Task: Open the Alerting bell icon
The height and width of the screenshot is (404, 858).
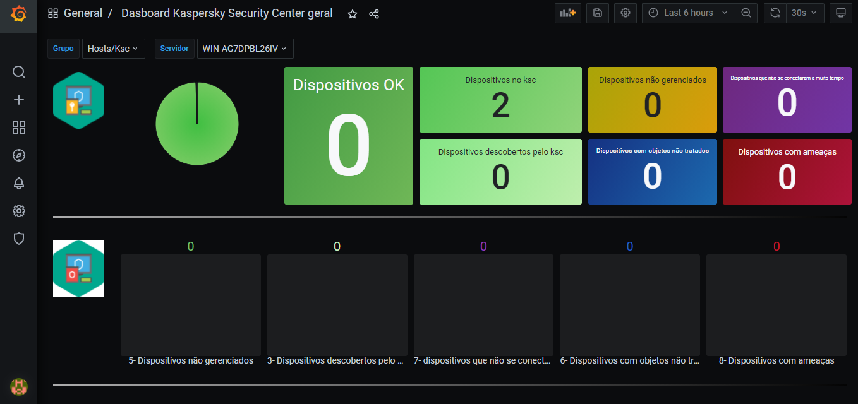Action: [19, 183]
